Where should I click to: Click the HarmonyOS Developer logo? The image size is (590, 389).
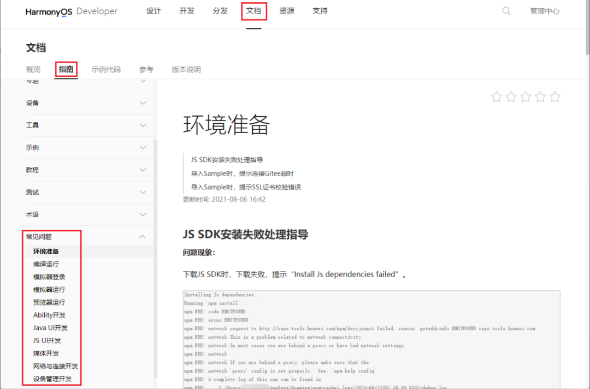(71, 11)
